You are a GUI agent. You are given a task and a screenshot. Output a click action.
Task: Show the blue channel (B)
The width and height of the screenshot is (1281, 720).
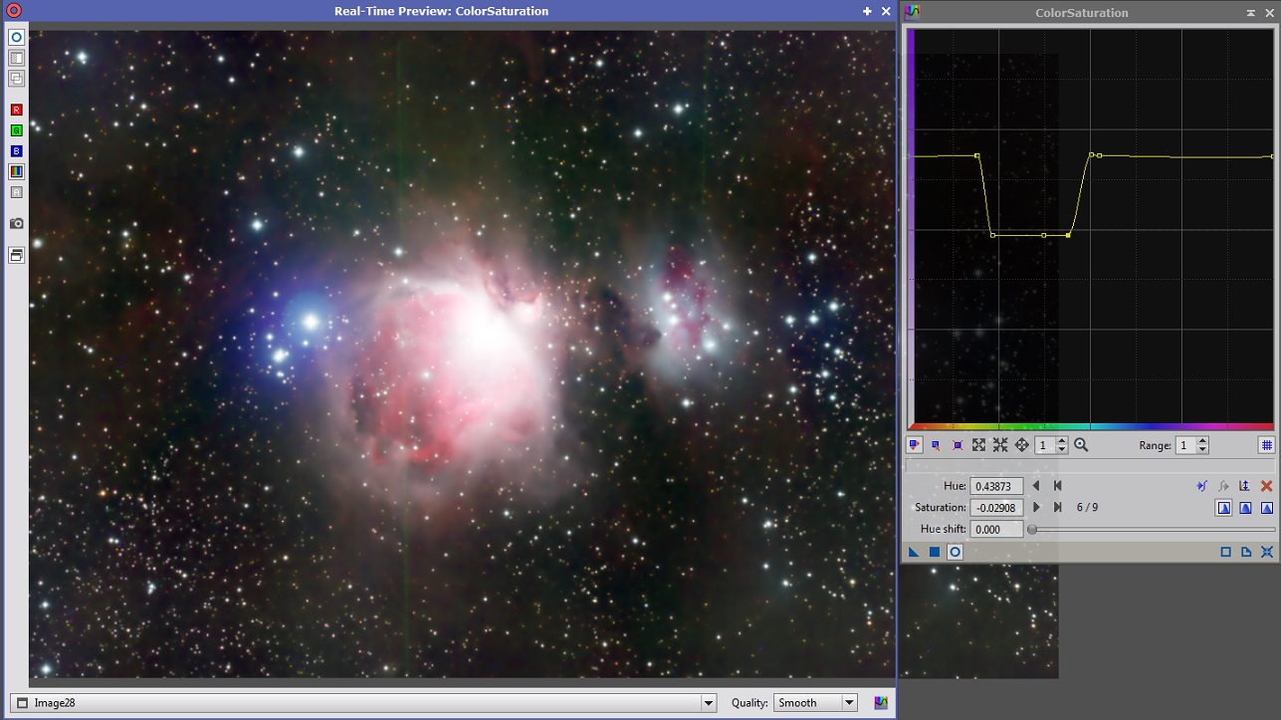[16, 151]
